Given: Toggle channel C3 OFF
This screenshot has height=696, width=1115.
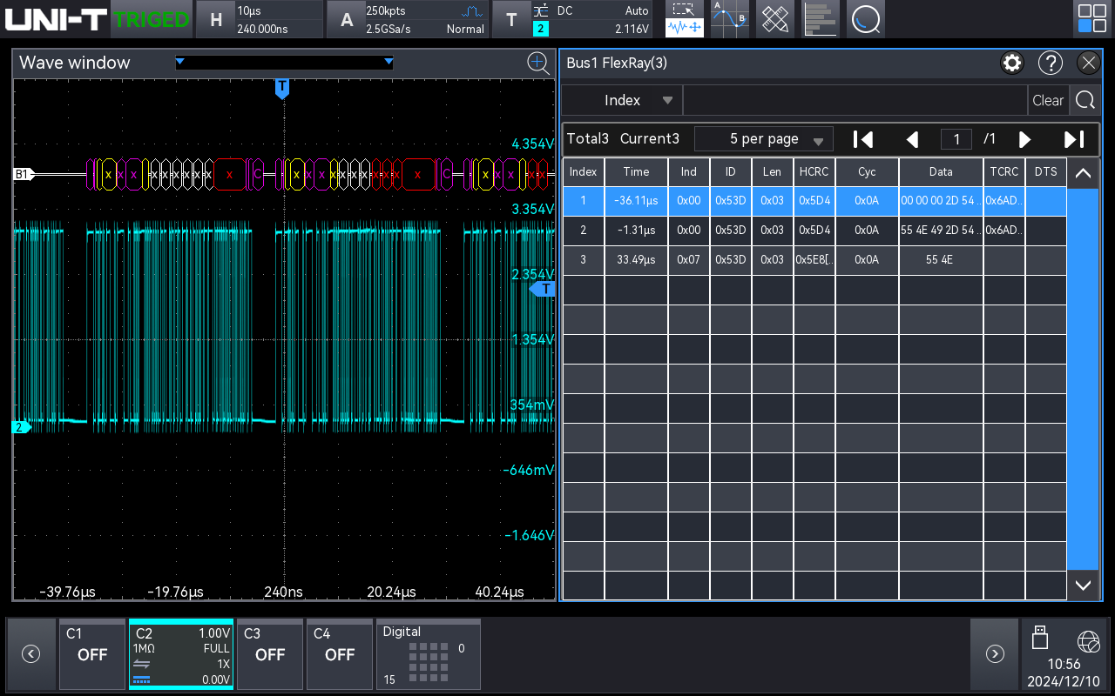Looking at the screenshot, I should [270, 654].
